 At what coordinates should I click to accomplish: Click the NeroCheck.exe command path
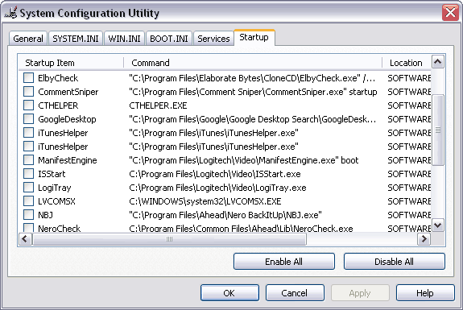(241, 229)
